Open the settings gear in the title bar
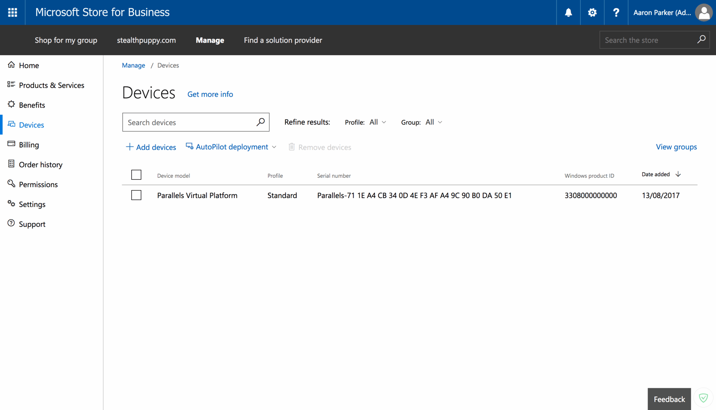The image size is (716, 410). pyautogui.click(x=592, y=12)
